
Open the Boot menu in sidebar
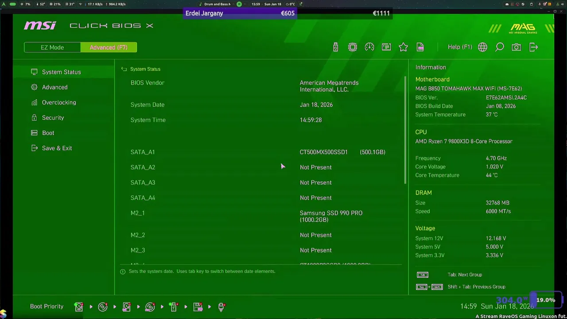[x=64, y=133]
